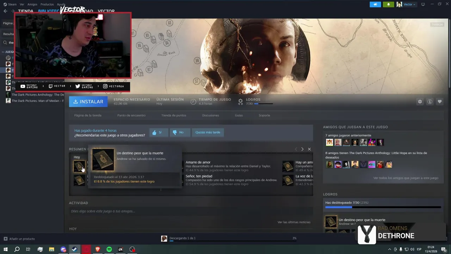Open Spotify on taskbar
The image size is (451, 254).
tap(109, 249)
